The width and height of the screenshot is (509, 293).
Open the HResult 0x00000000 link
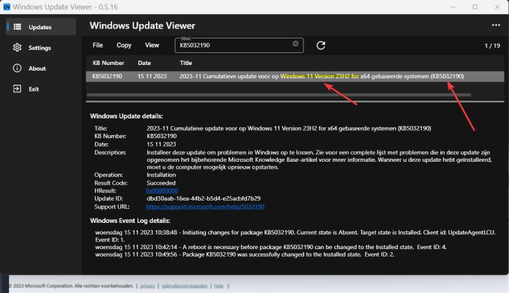pos(162,190)
